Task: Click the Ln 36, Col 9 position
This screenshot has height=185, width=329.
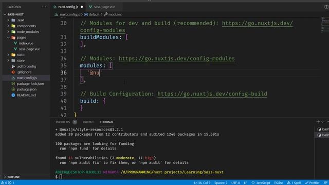Action: coord(202,183)
